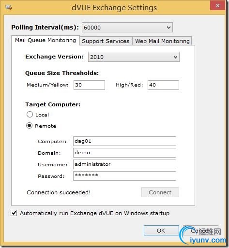Switch to the Mail Queue Monitoring tab
The image size is (229, 248).
click(x=46, y=40)
